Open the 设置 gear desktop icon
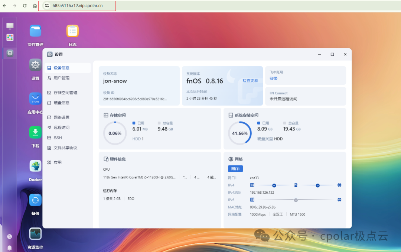 coord(35,65)
